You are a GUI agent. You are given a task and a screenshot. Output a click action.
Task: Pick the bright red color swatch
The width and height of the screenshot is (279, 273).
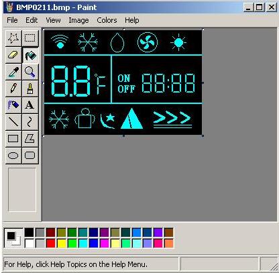(51, 243)
